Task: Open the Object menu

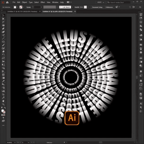Action: point(24,2)
